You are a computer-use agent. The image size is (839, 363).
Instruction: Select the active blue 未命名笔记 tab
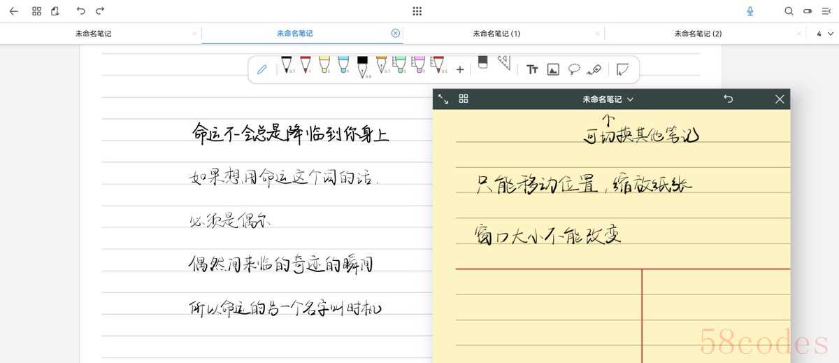point(294,34)
